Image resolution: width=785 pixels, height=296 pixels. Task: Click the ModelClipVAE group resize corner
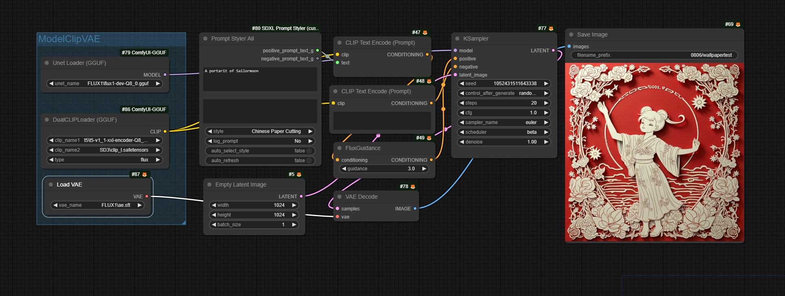[184, 222]
